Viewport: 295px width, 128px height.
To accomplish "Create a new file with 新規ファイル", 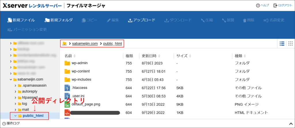I will [21, 20].
